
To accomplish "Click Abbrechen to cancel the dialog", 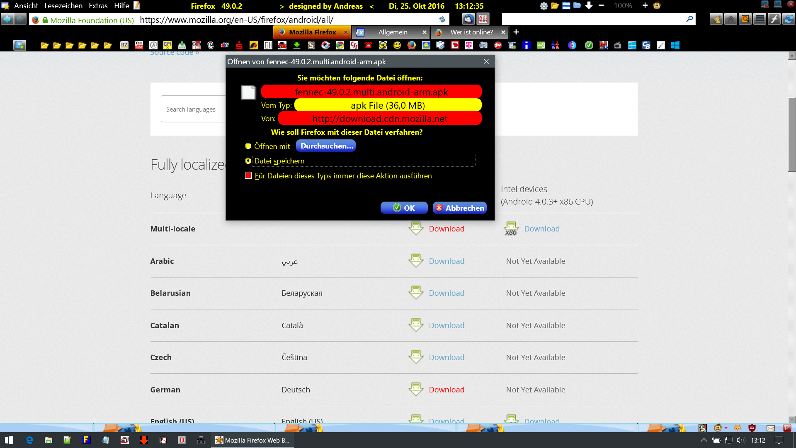I will pos(459,208).
